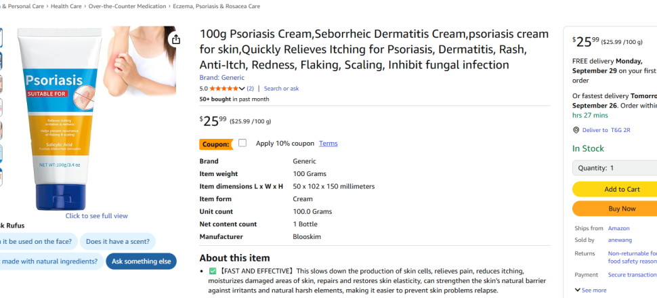
Task: Click the location pin delivery icon
Action: 576,130
